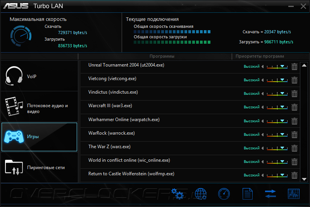Open the traffic graph monitor icon
Screen dimensions: 310x207
[294, 194]
